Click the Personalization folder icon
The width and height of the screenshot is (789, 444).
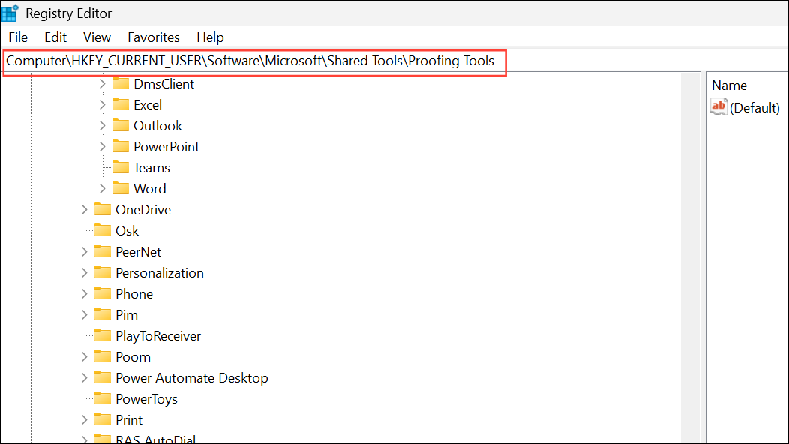(103, 272)
